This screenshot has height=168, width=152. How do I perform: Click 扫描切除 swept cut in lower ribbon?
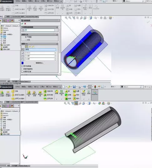pos(48,91)
